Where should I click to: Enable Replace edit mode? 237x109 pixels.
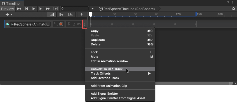(71, 15)
